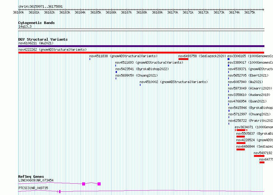Open nsv4539371 gnomAD variant label

coord(251,69)
